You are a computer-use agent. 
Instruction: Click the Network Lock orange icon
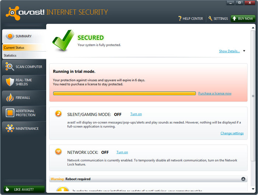pyautogui.click(x=58, y=152)
